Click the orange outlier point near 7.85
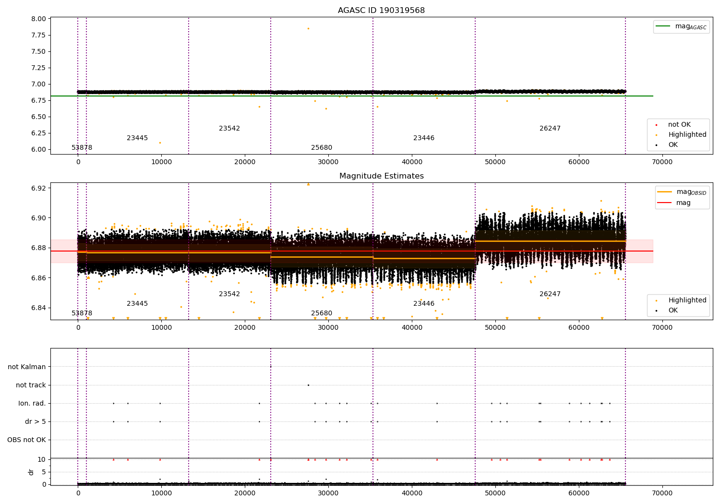This screenshot has width=720, height=504. (x=308, y=28)
